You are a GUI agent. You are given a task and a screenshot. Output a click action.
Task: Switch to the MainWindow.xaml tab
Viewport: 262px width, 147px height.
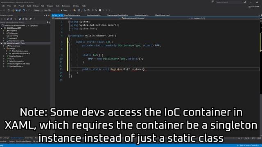(x=162, y=15)
